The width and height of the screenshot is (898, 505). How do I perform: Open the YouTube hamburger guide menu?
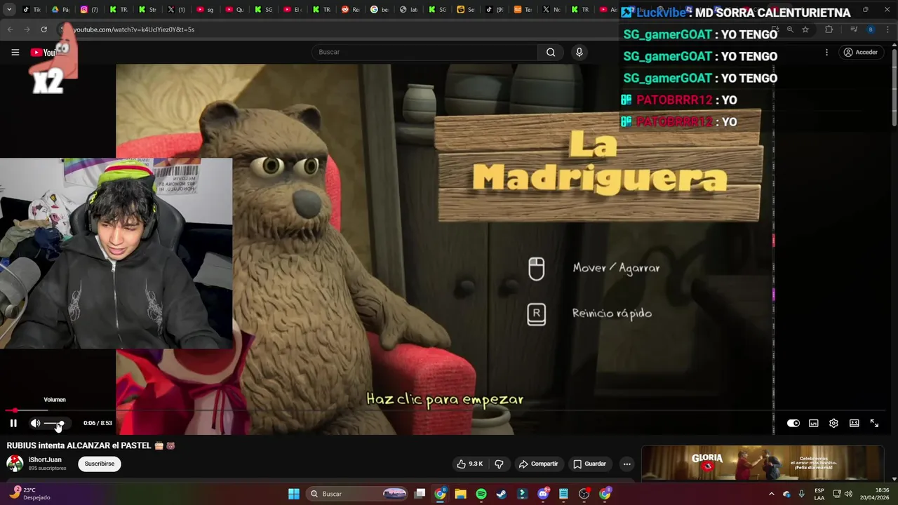15,52
